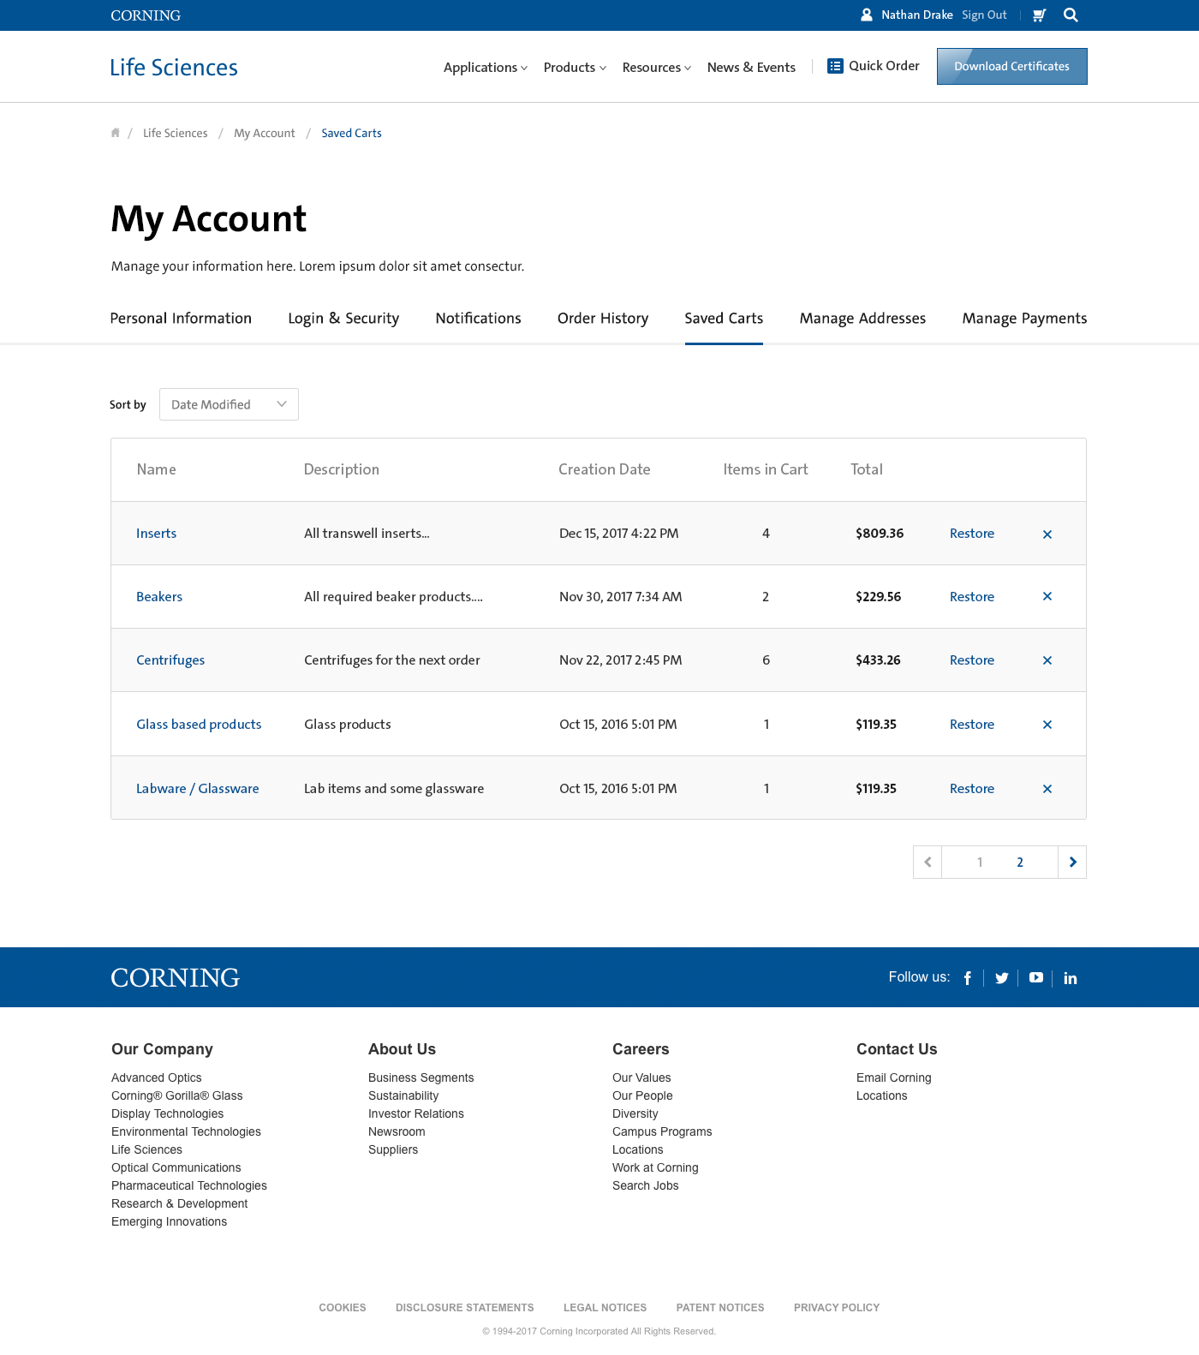This screenshot has height=1355, width=1199.
Task: Open the Beakers cart name link
Action: click(x=159, y=597)
